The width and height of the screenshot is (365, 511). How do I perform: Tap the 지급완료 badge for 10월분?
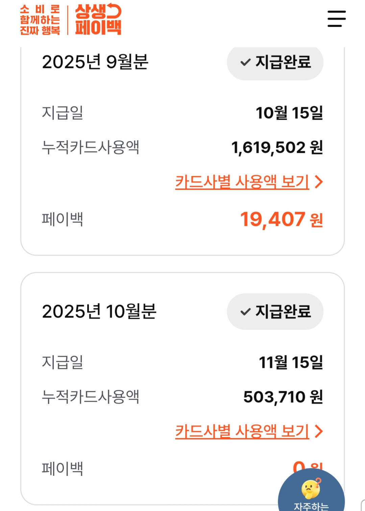pyautogui.click(x=275, y=311)
